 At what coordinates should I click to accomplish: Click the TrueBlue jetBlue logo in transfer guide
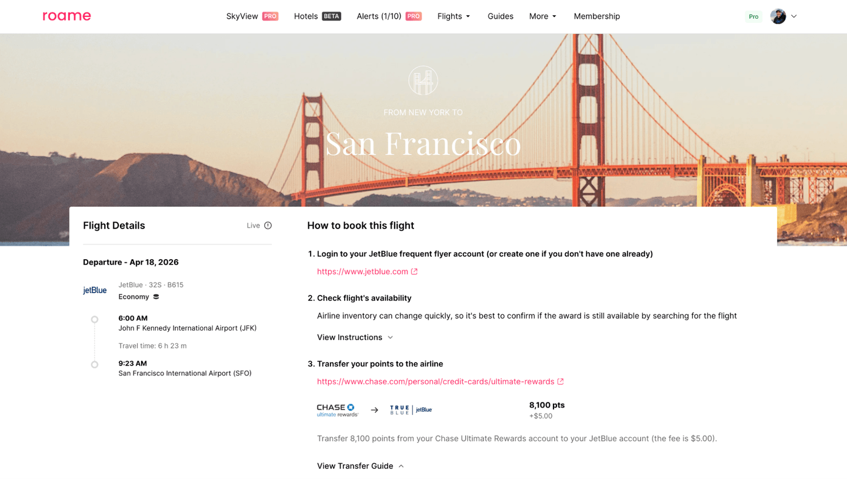[x=410, y=410]
